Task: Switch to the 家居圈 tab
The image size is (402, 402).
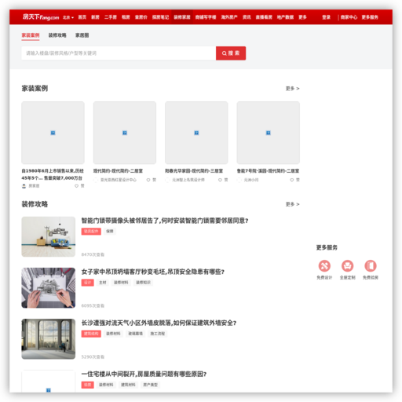Action: point(82,35)
